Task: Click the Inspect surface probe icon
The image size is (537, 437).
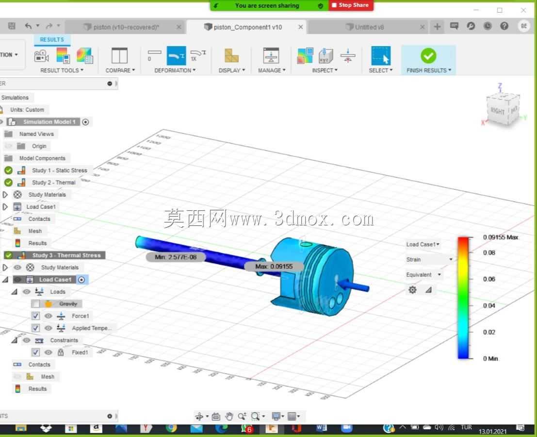Action: [305, 55]
